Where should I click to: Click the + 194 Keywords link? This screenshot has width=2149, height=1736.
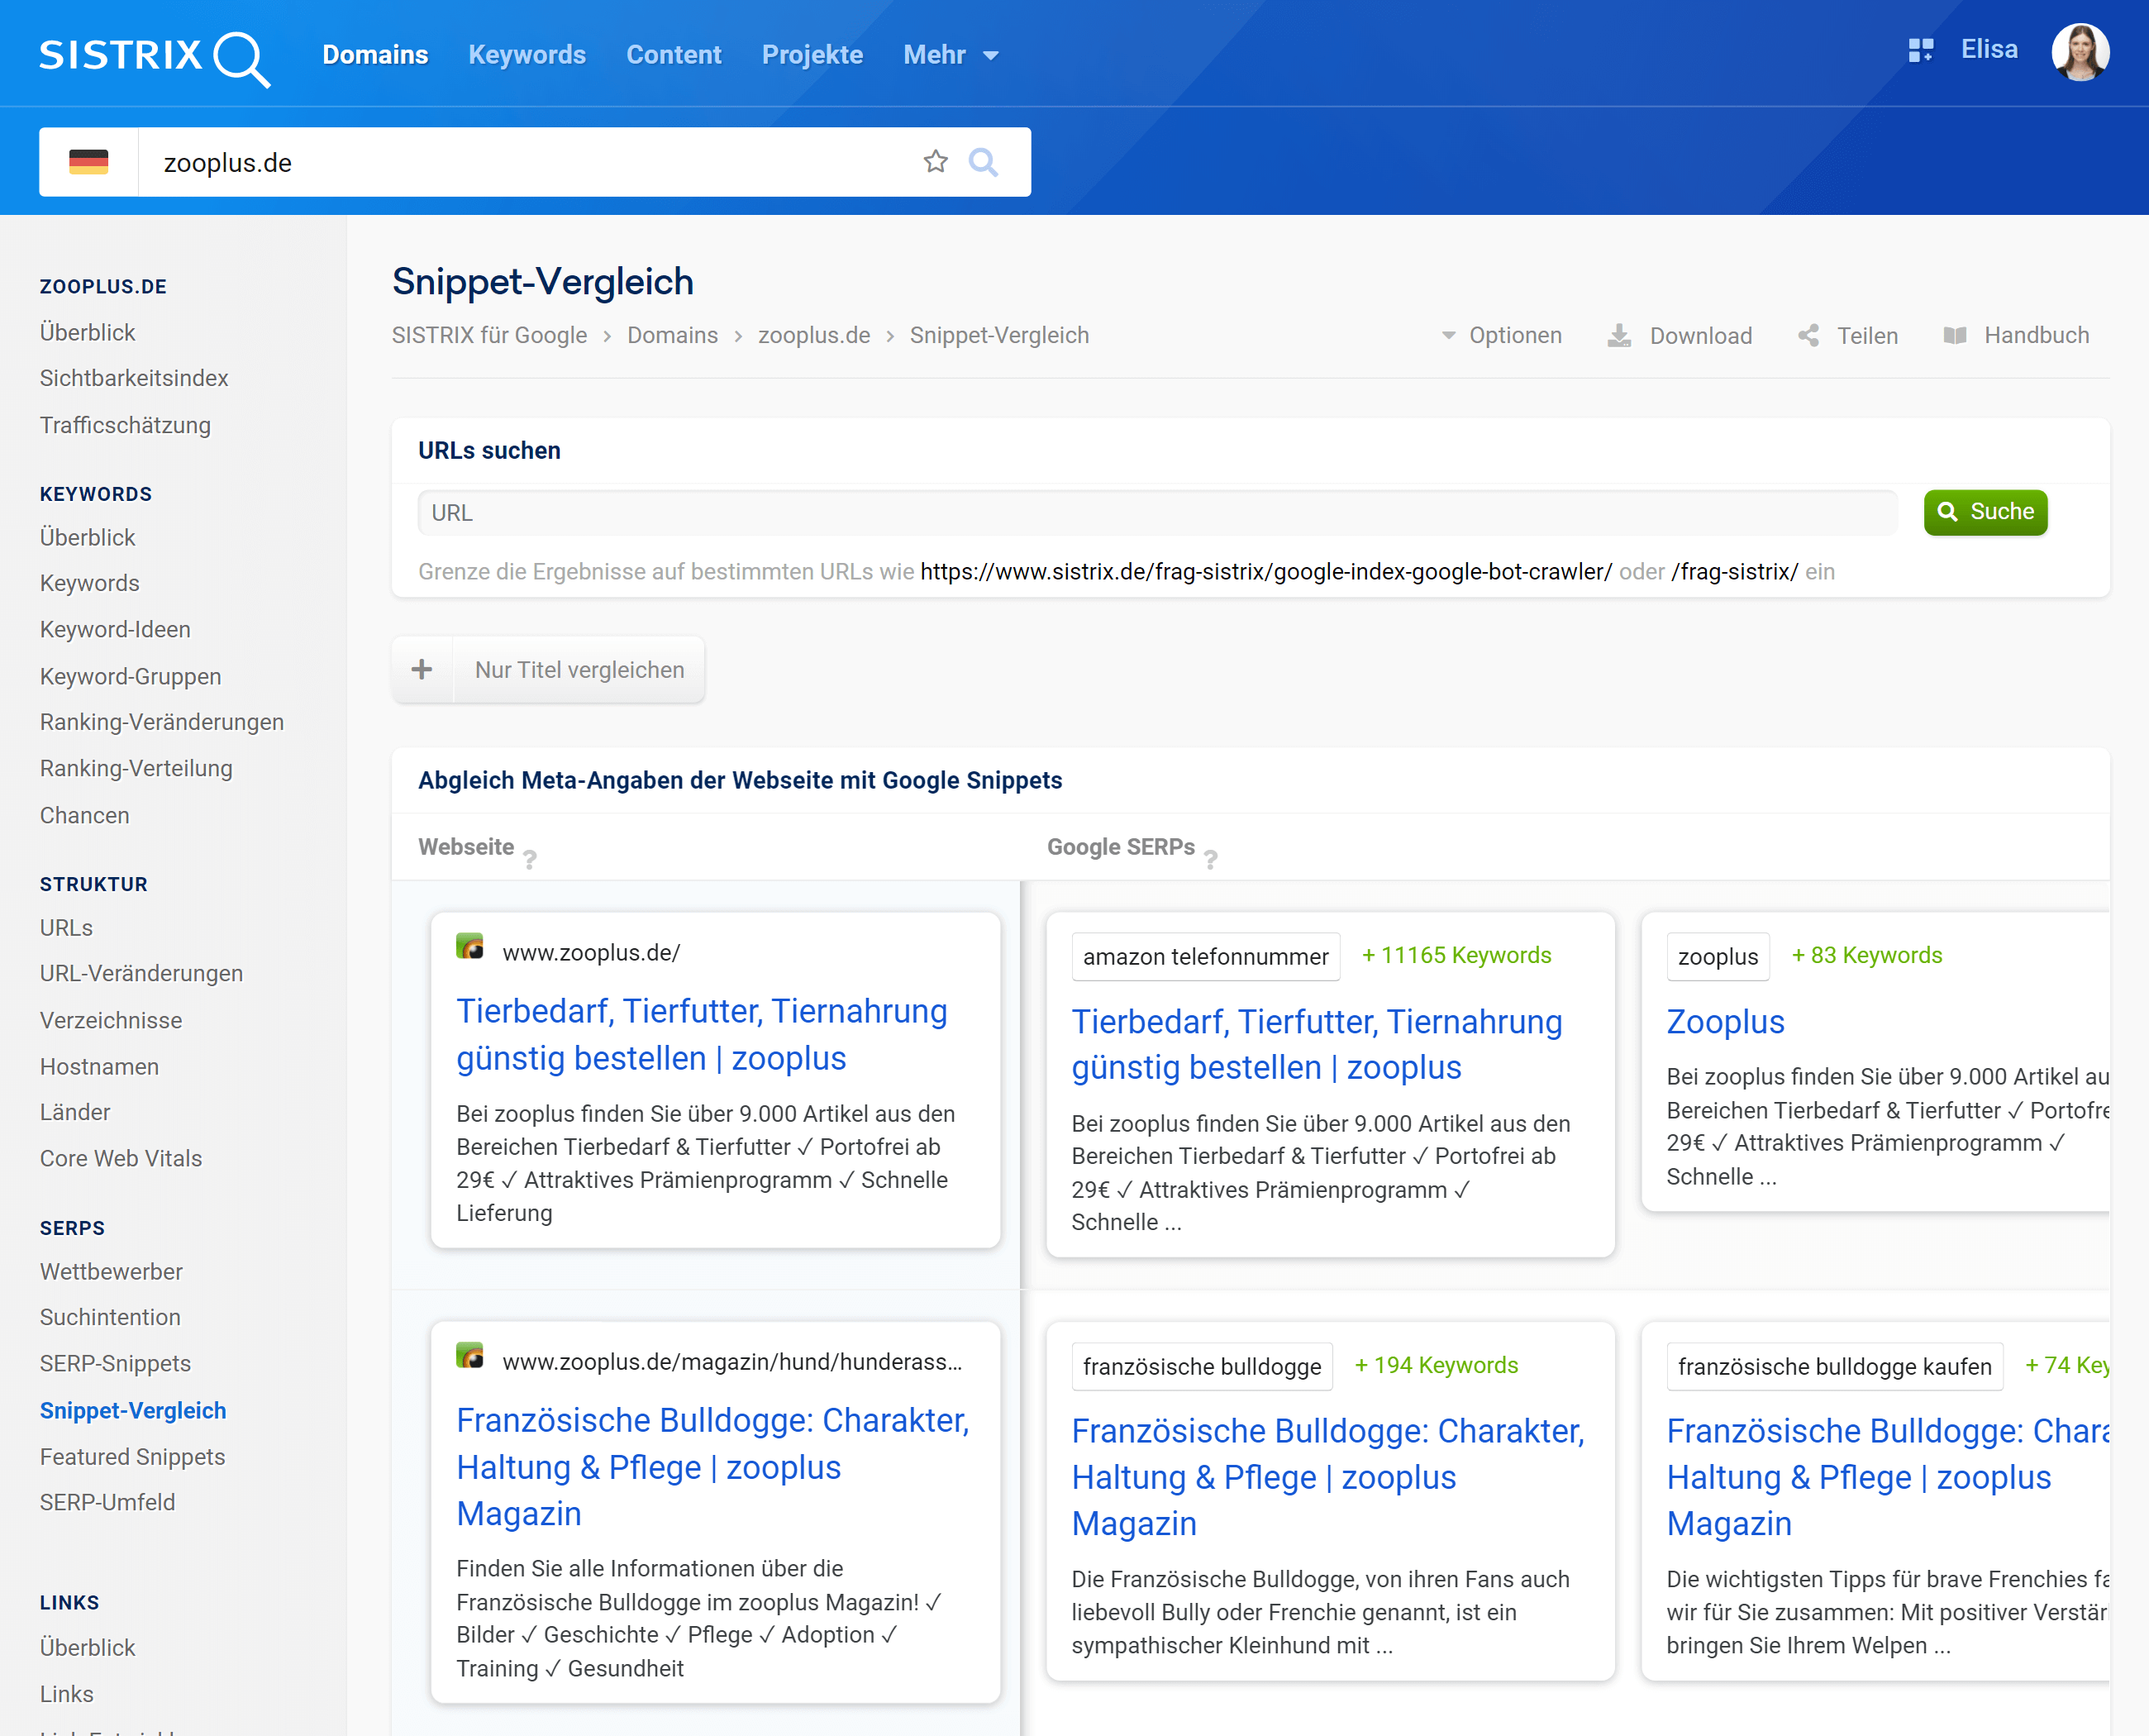pos(1436,1365)
